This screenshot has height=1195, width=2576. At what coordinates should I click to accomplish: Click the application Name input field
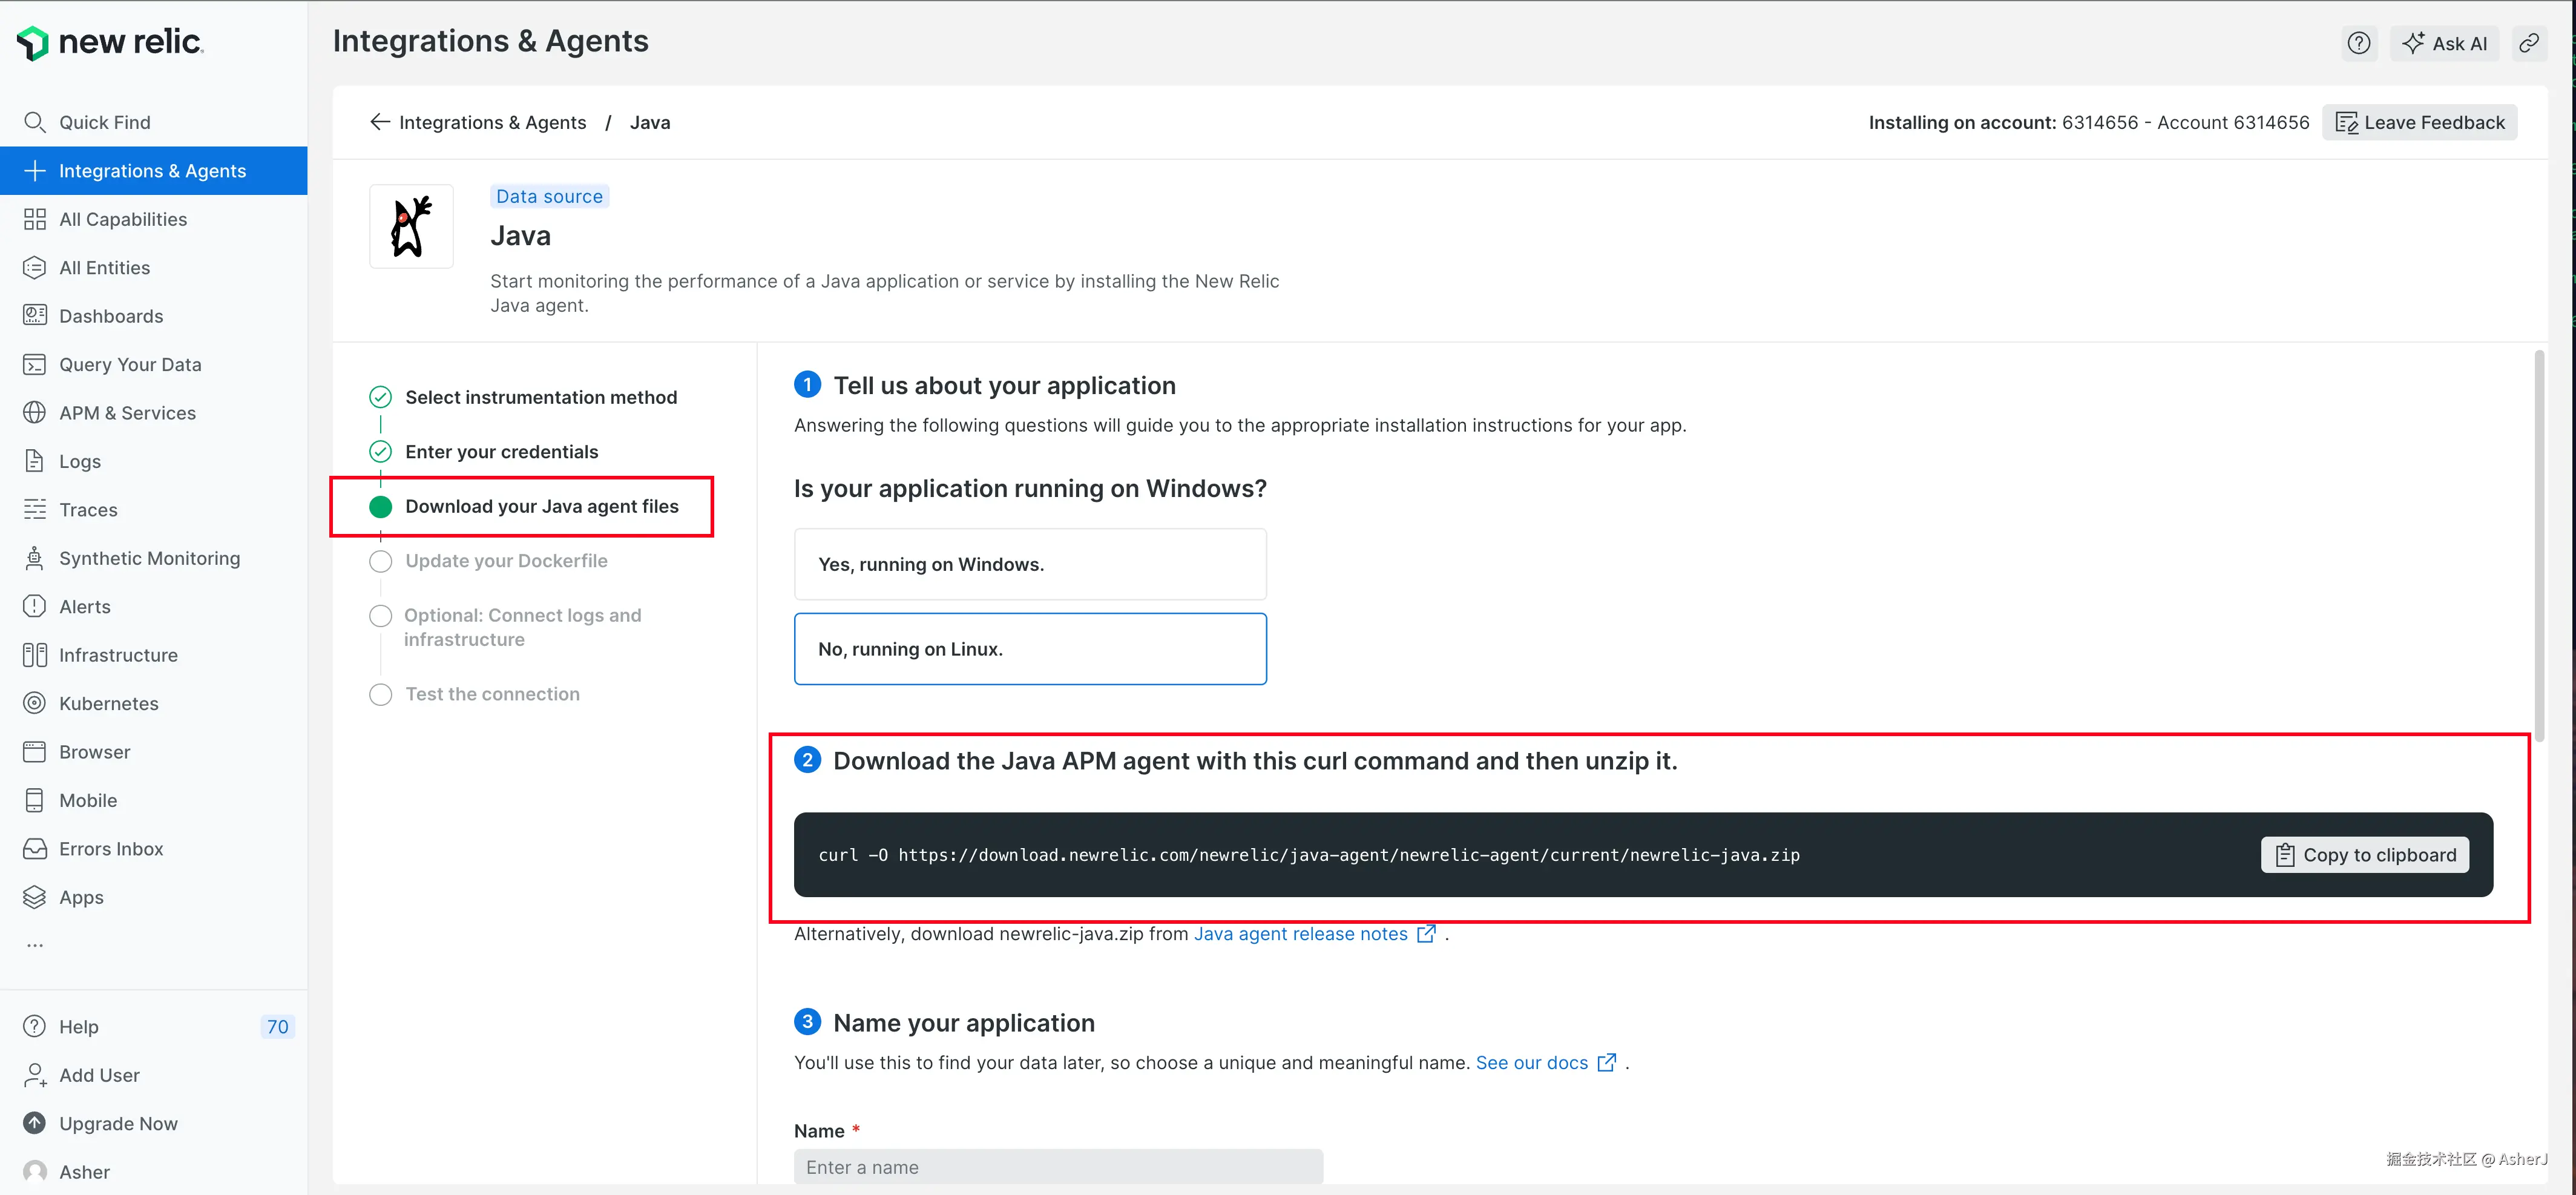(x=1057, y=1167)
